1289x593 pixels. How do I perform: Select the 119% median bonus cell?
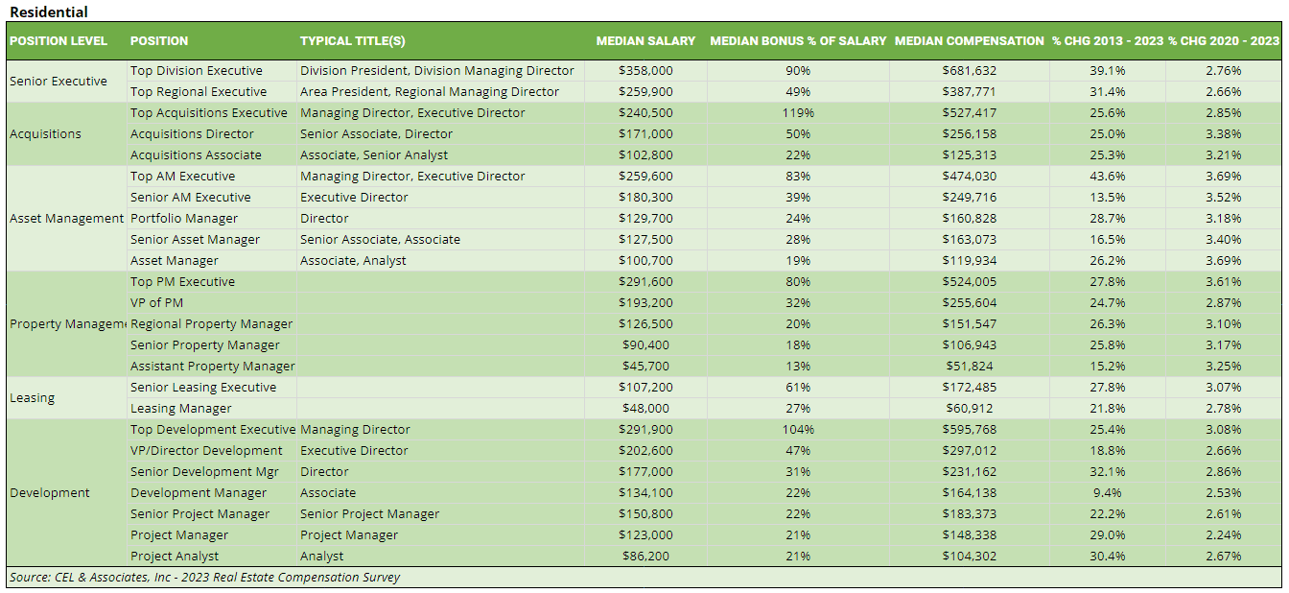(x=797, y=113)
